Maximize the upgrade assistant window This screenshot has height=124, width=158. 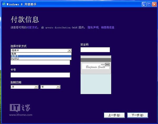tap(149, 4)
